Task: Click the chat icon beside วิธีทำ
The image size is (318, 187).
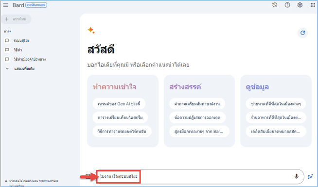Action: pos(7,50)
